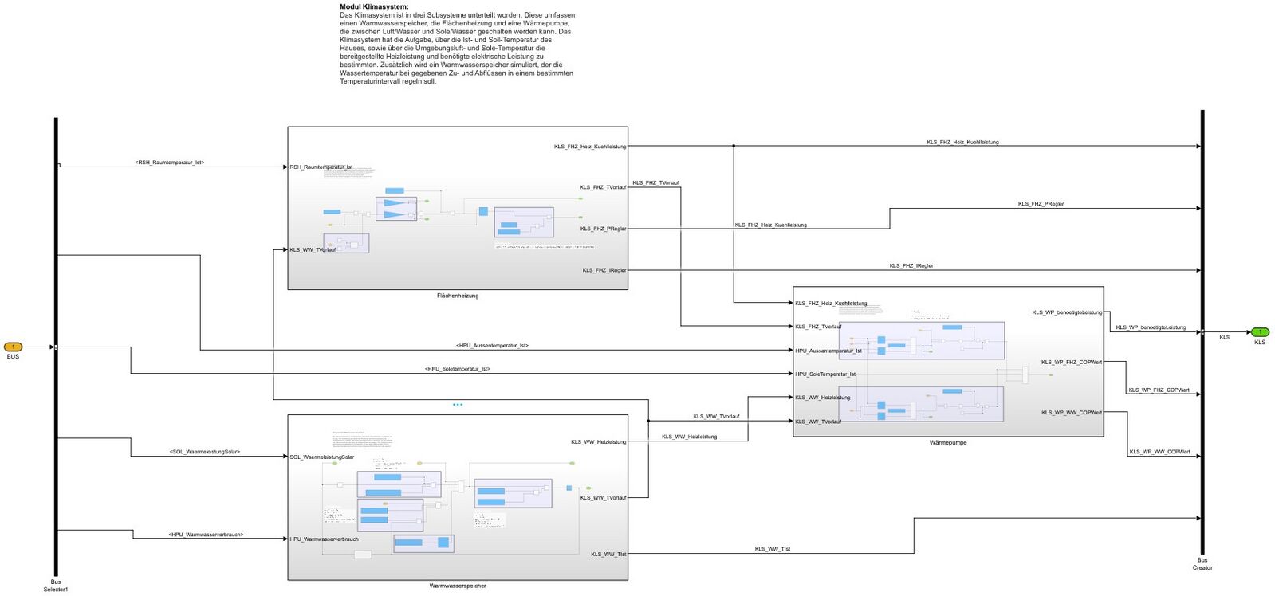This screenshot has height=596, width=1275.
Task: Select the KLS_WW_TIst signal line label
Action: (772, 549)
